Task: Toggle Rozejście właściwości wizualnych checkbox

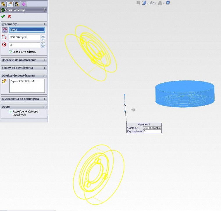Action: [x=10, y=111]
